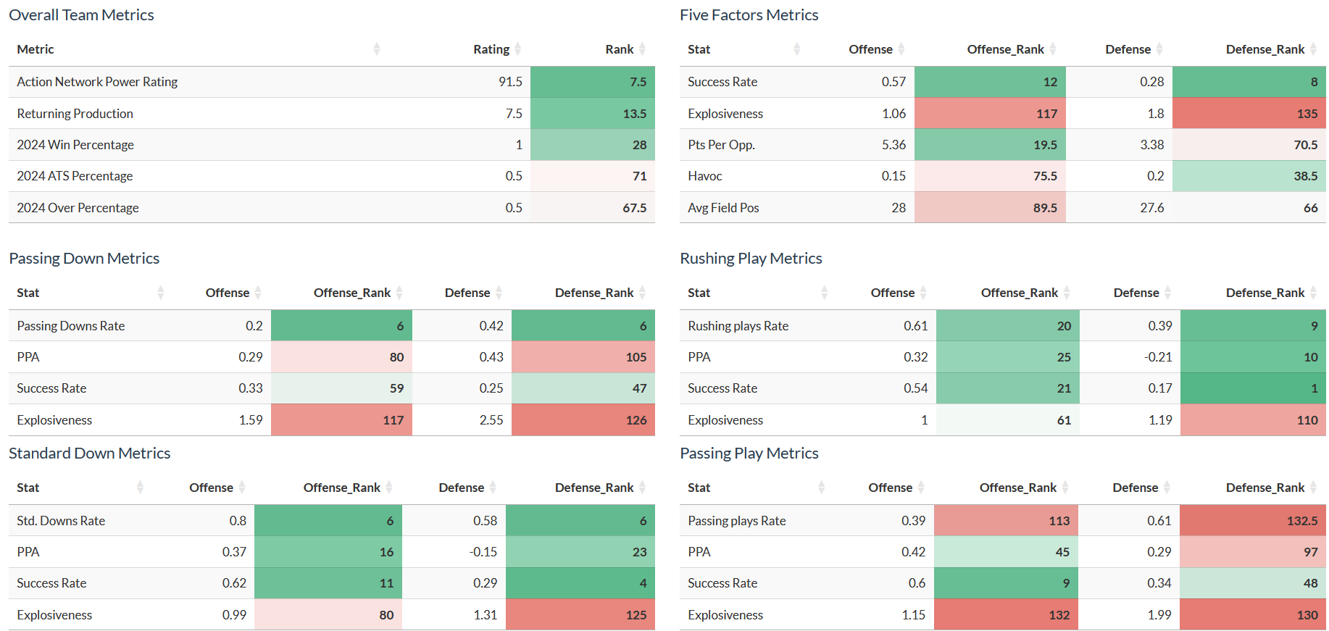Click Standard Down Metrics Defense header text
The width and height of the screenshot is (1329, 631).
(x=461, y=488)
